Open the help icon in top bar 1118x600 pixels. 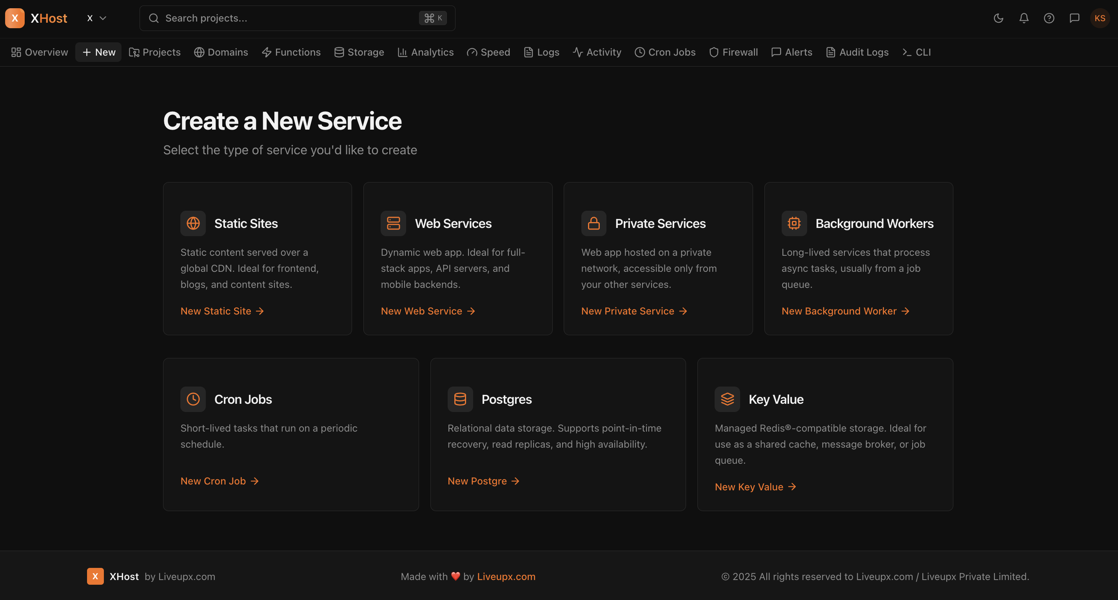pyautogui.click(x=1049, y=18)
